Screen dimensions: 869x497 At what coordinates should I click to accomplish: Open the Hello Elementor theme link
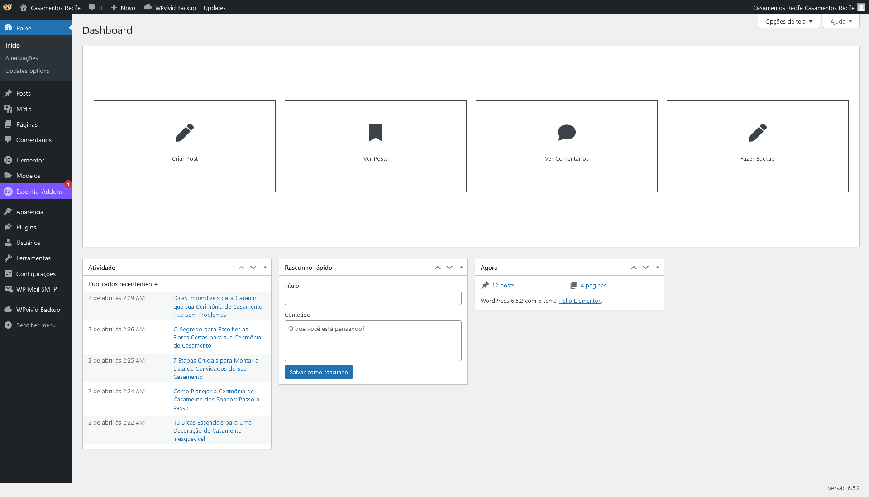point(579,301)
